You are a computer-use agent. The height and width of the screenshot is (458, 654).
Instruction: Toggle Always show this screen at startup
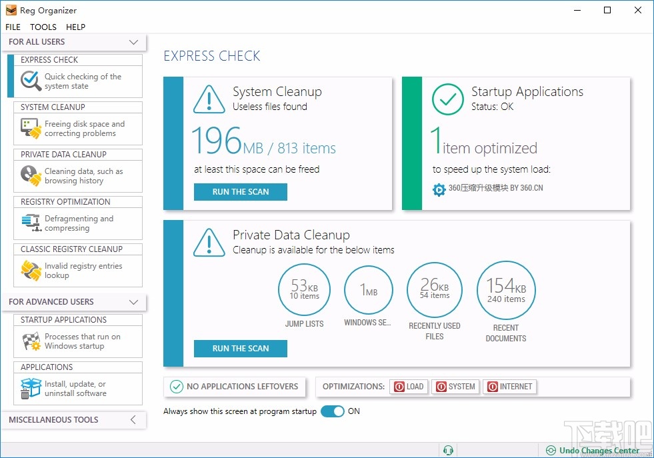tap(333, 411)
